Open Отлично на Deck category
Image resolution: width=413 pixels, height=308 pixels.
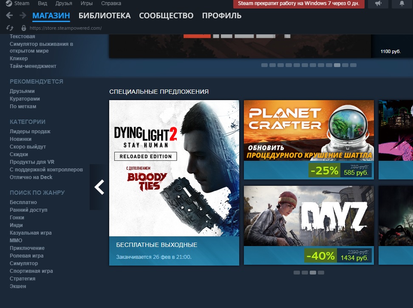pyautogui.click(x=31, y=177)
